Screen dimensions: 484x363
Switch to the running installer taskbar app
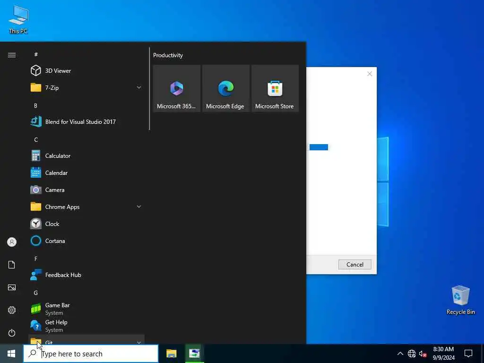[194, 354]
